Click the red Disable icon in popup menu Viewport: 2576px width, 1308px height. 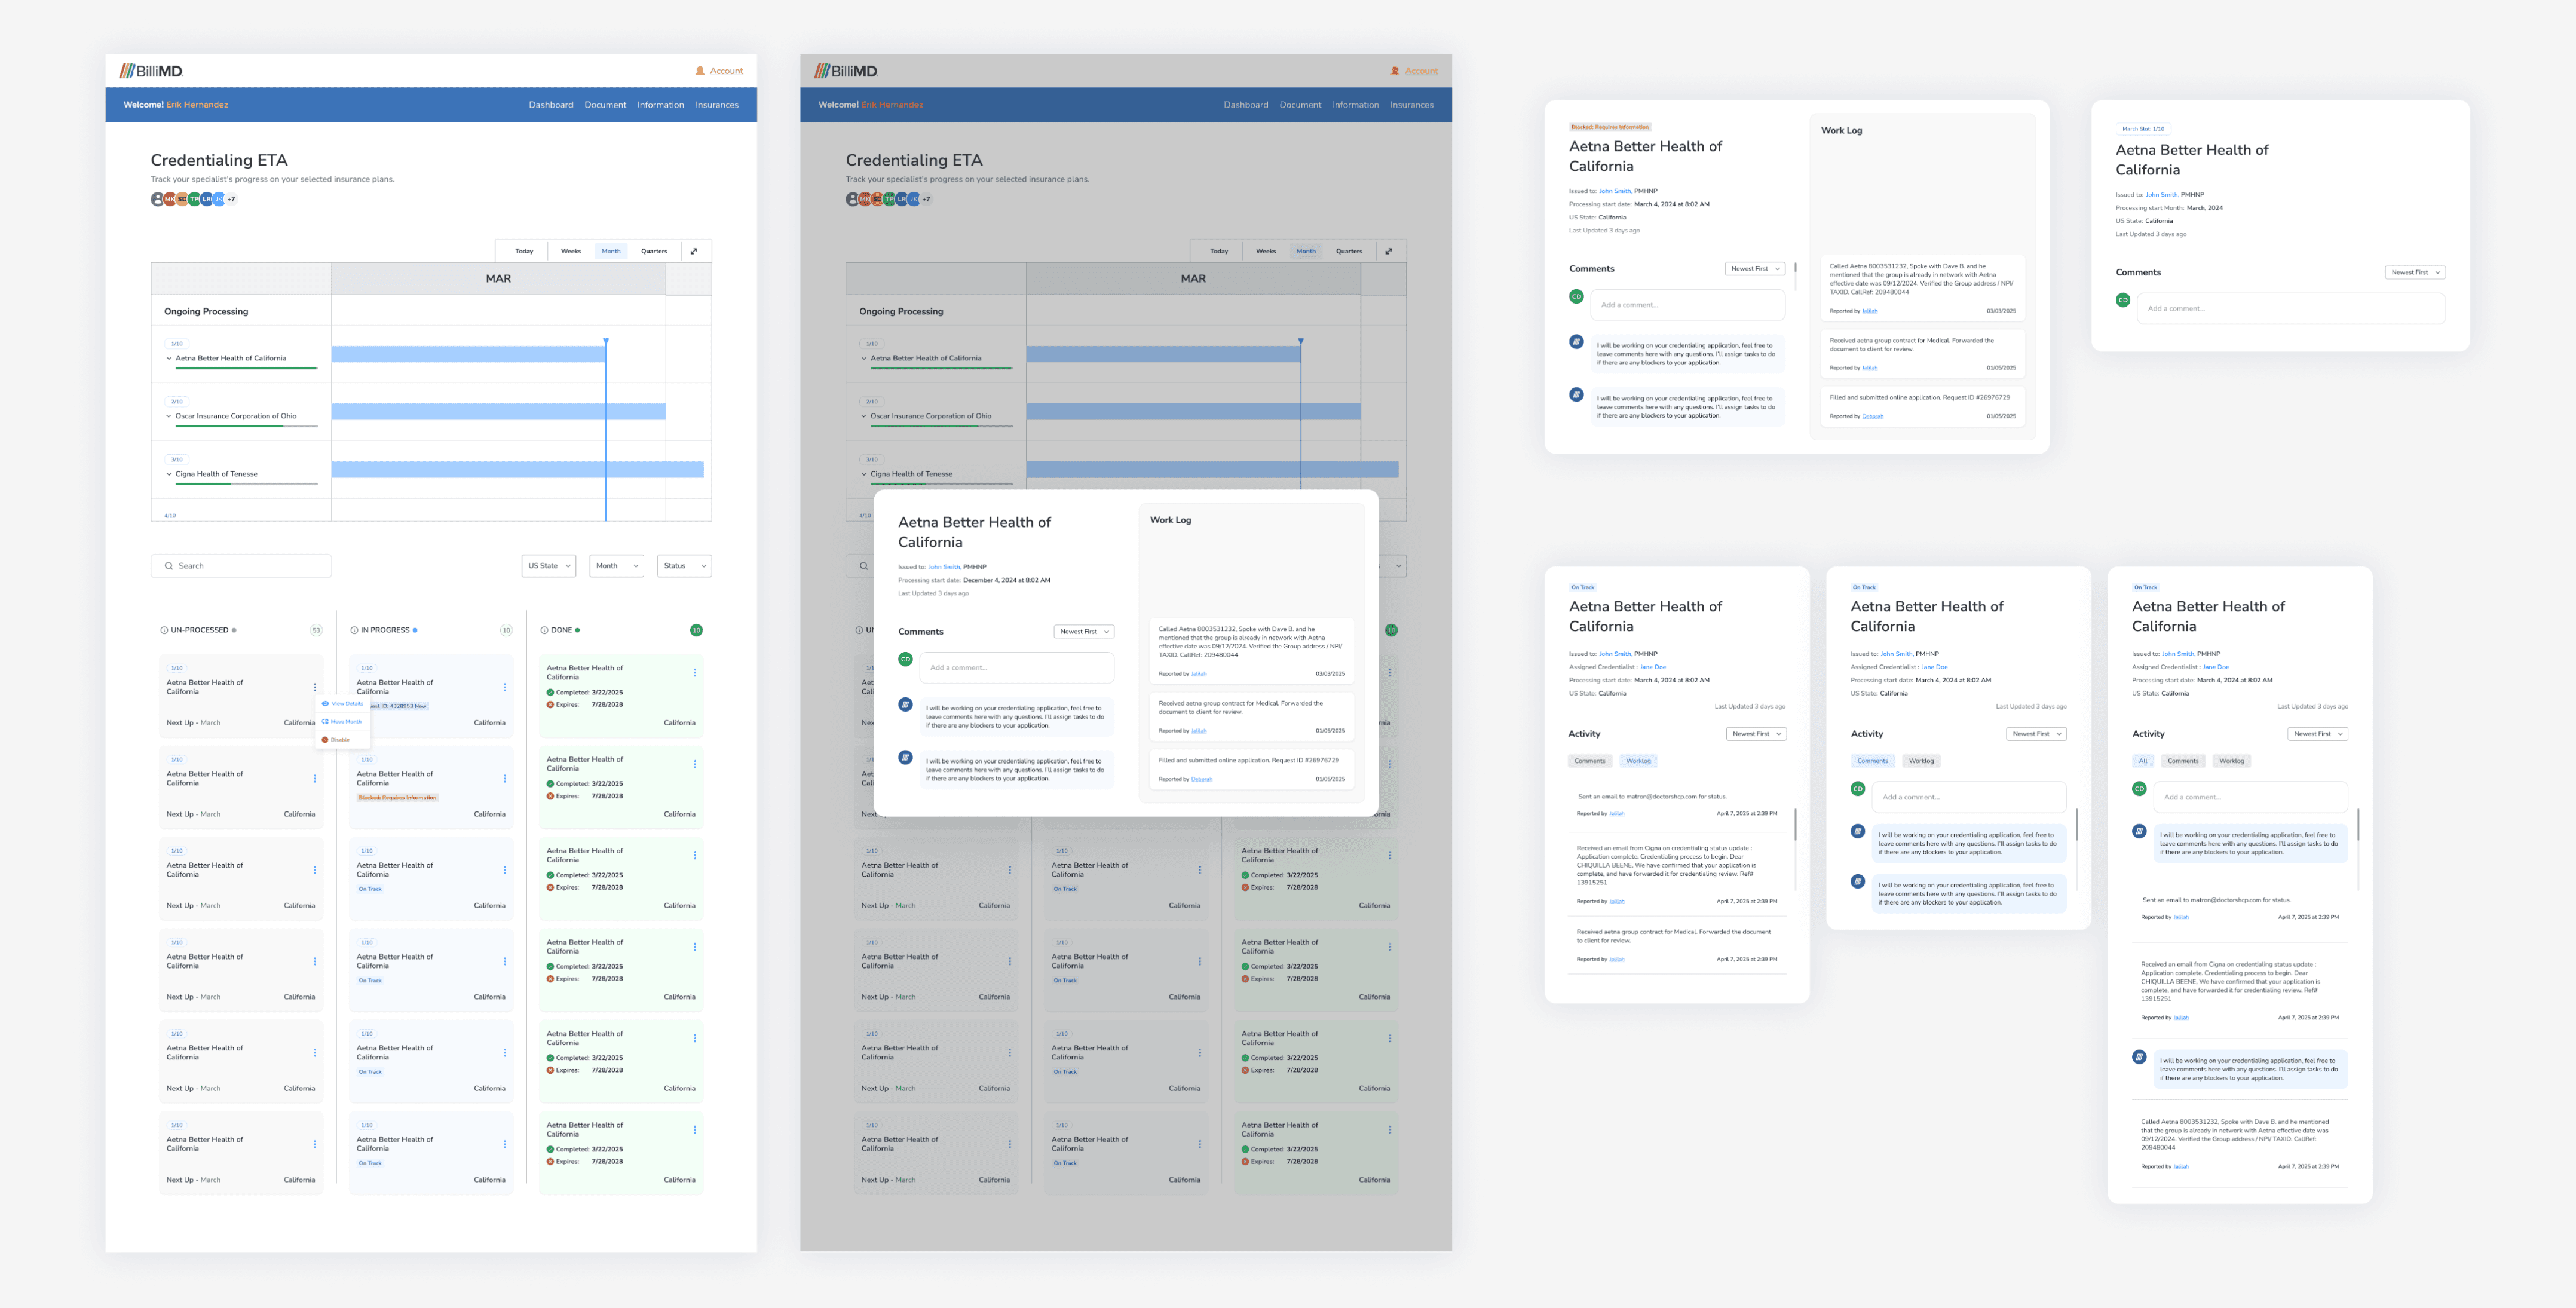(x=325, y=740)
